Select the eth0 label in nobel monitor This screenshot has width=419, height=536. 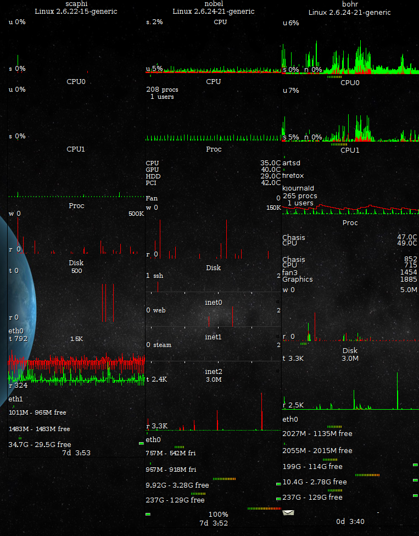click(x=153, y=439)
